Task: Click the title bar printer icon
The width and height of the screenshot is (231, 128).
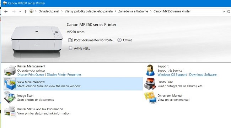Action: (x=5, y=3)
